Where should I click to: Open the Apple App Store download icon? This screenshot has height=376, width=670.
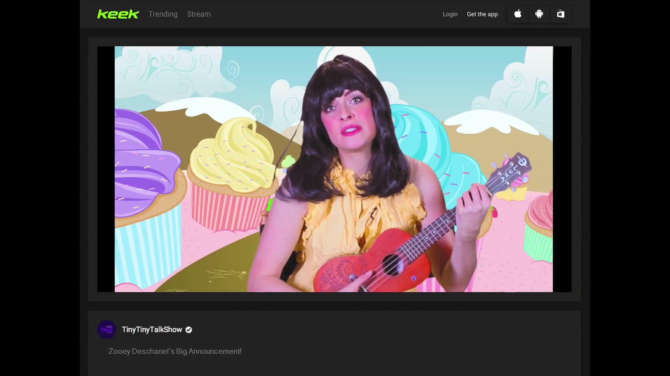tap(518, 14)
